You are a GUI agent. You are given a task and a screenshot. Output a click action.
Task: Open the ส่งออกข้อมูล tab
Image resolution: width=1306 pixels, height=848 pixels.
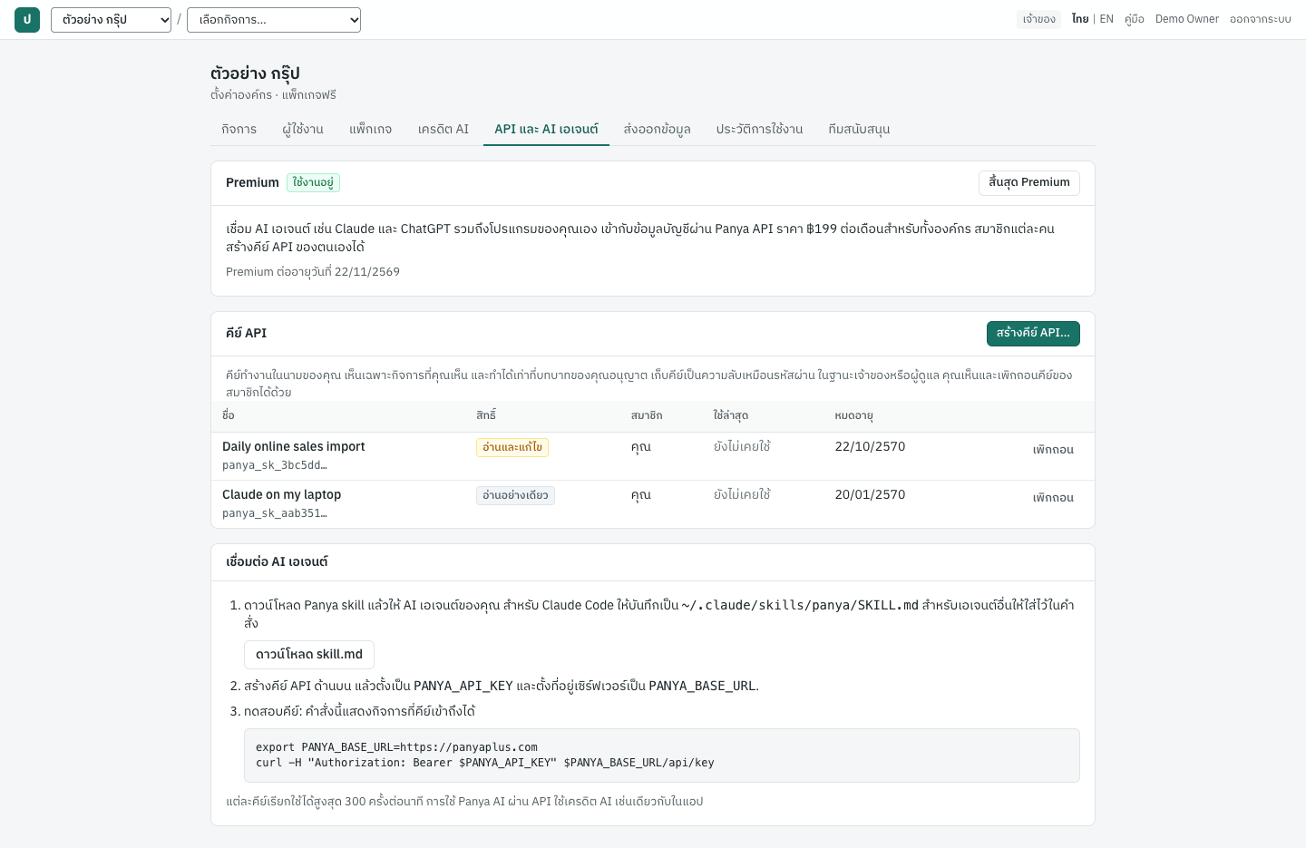click(658, 130)
